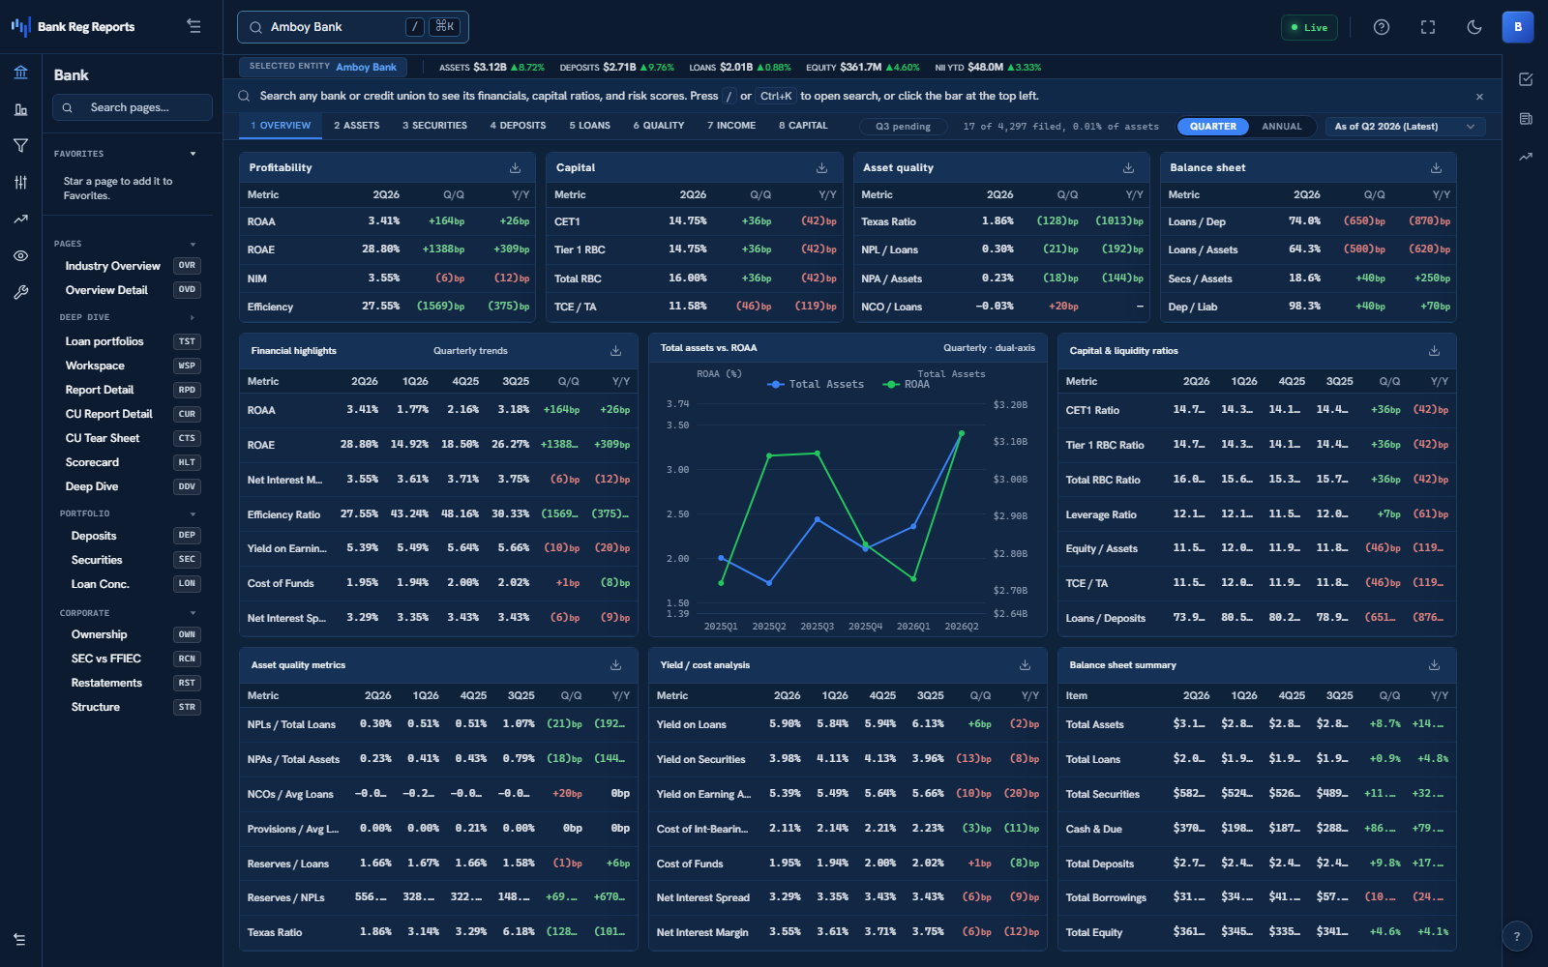Select the ANNUAL period toggle
The height and width of the screenshot is (967, 1548).
click(1282, 127)
